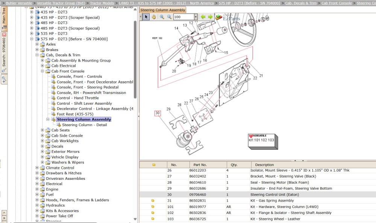
Task: Expand the Hydraulics folder
Action: tap(37, 205)
